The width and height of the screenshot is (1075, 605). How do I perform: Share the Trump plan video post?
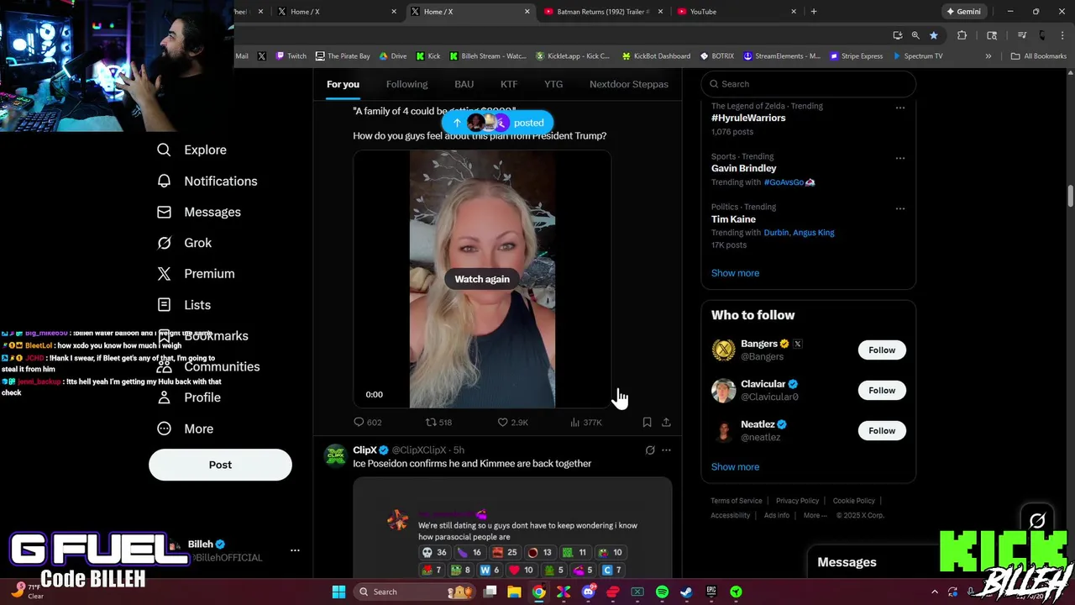pyautogui.click(x=666, y=422)
